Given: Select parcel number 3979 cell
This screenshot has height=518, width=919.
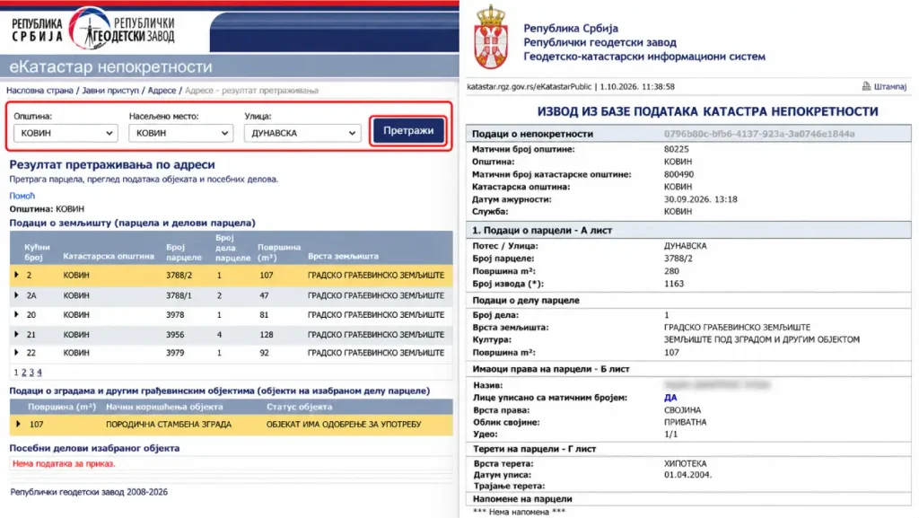Looking at the screenshot, I should click(x=175, y=353).
